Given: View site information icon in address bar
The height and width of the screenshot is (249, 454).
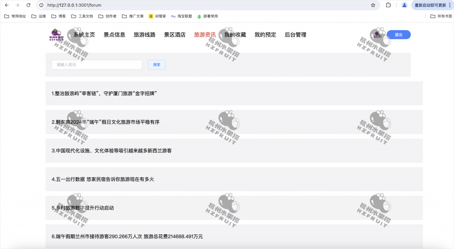Looking at the screenshot, I should (41, 5).
